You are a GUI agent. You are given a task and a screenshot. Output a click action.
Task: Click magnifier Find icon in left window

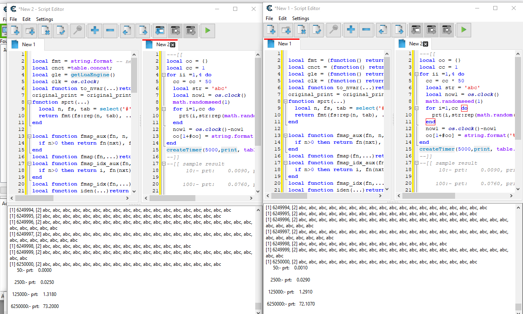click(x=78, y=31)
